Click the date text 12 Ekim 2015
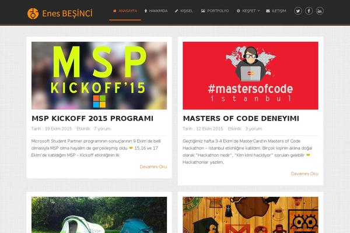The image size is (350, 233). [x=209, y=129]
